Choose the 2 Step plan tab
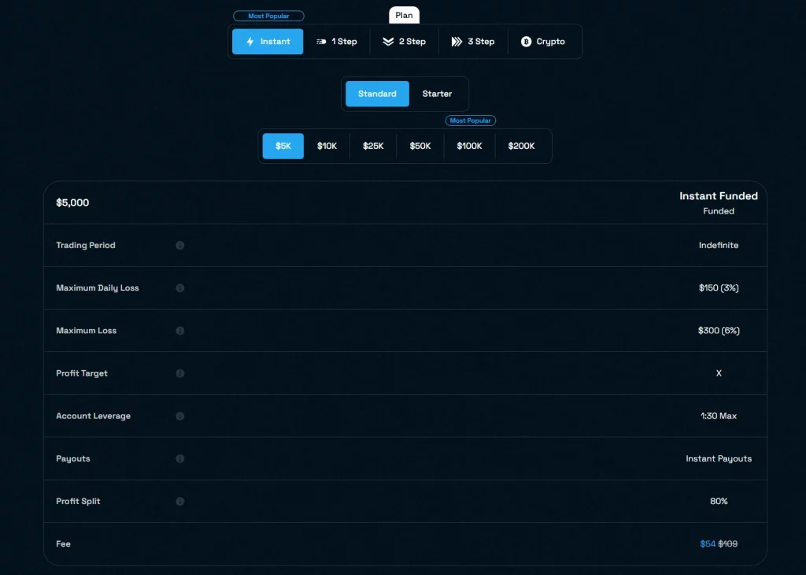Screen dimensions: 806x575 pos(404,42)
